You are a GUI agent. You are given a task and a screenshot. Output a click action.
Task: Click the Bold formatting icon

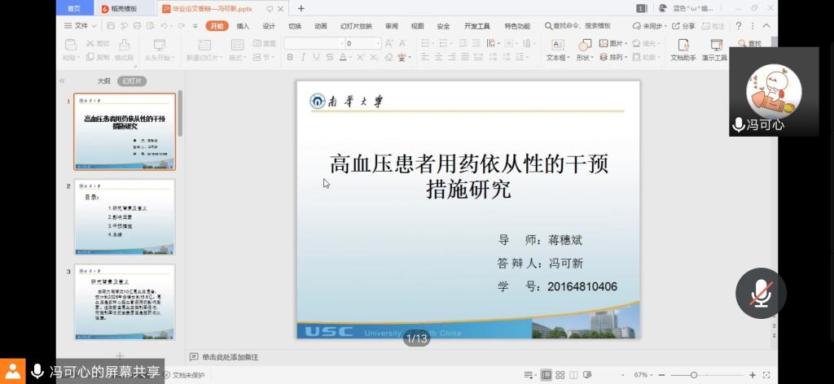(290, 58)
